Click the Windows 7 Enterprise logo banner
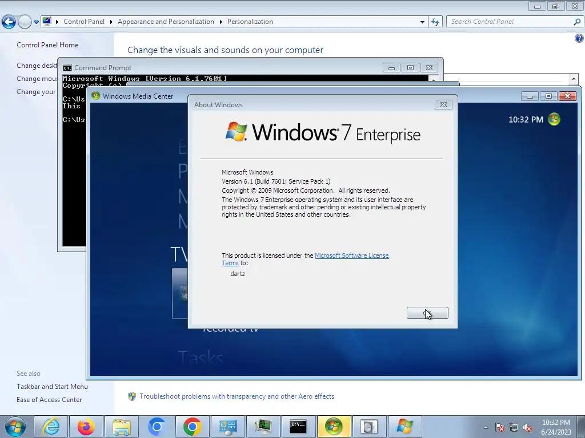The height and width of the screenshot is (438, 585). click(323, 132)
